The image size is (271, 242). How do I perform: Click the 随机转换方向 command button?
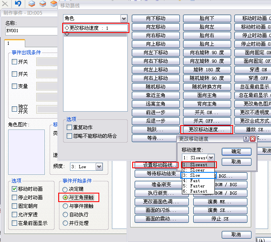click(x=207, y=87)
